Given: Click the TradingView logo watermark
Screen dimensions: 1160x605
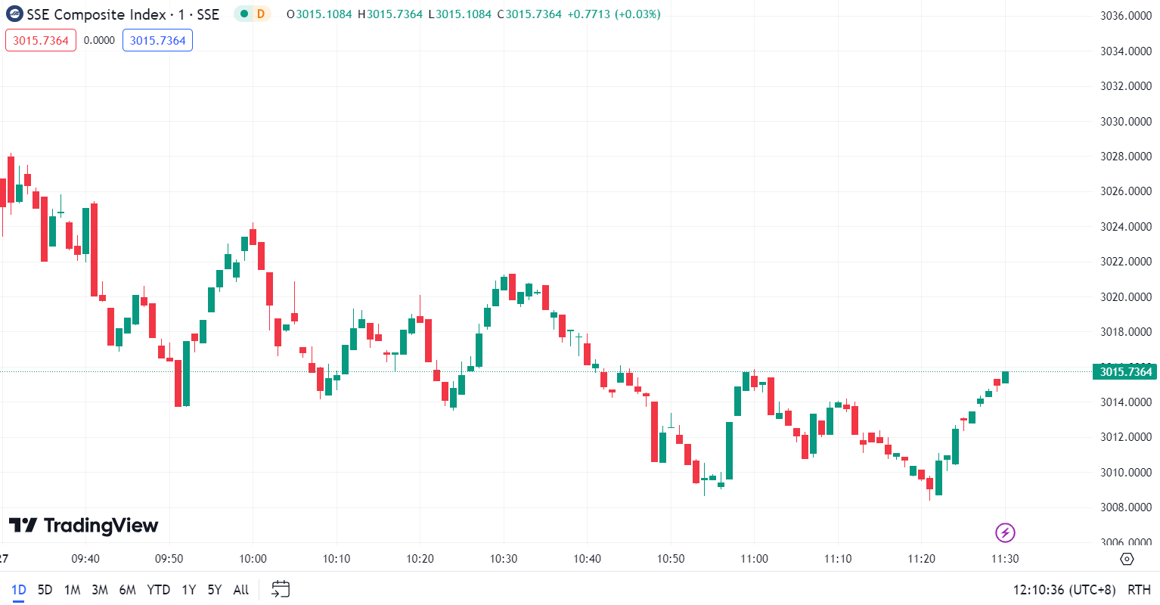Looking at the screenshot, I should pos(83,525).
